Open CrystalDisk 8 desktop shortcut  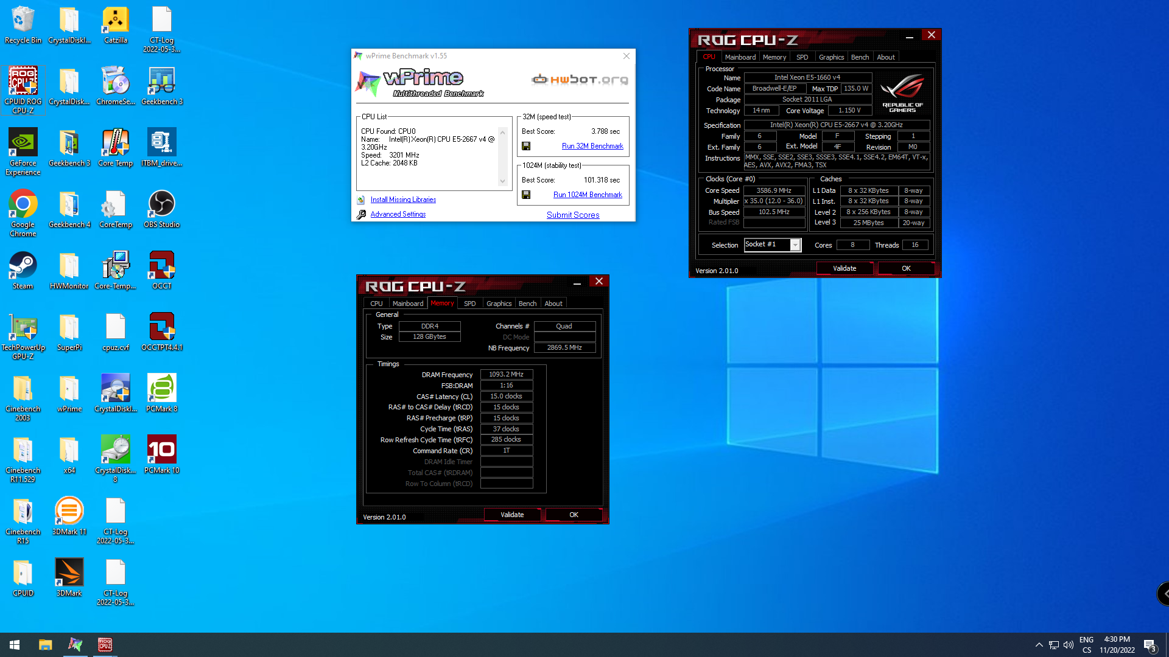pos(116,459)
